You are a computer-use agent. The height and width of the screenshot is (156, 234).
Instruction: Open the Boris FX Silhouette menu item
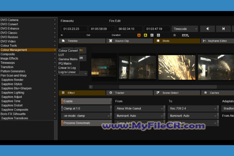point(28,114)
